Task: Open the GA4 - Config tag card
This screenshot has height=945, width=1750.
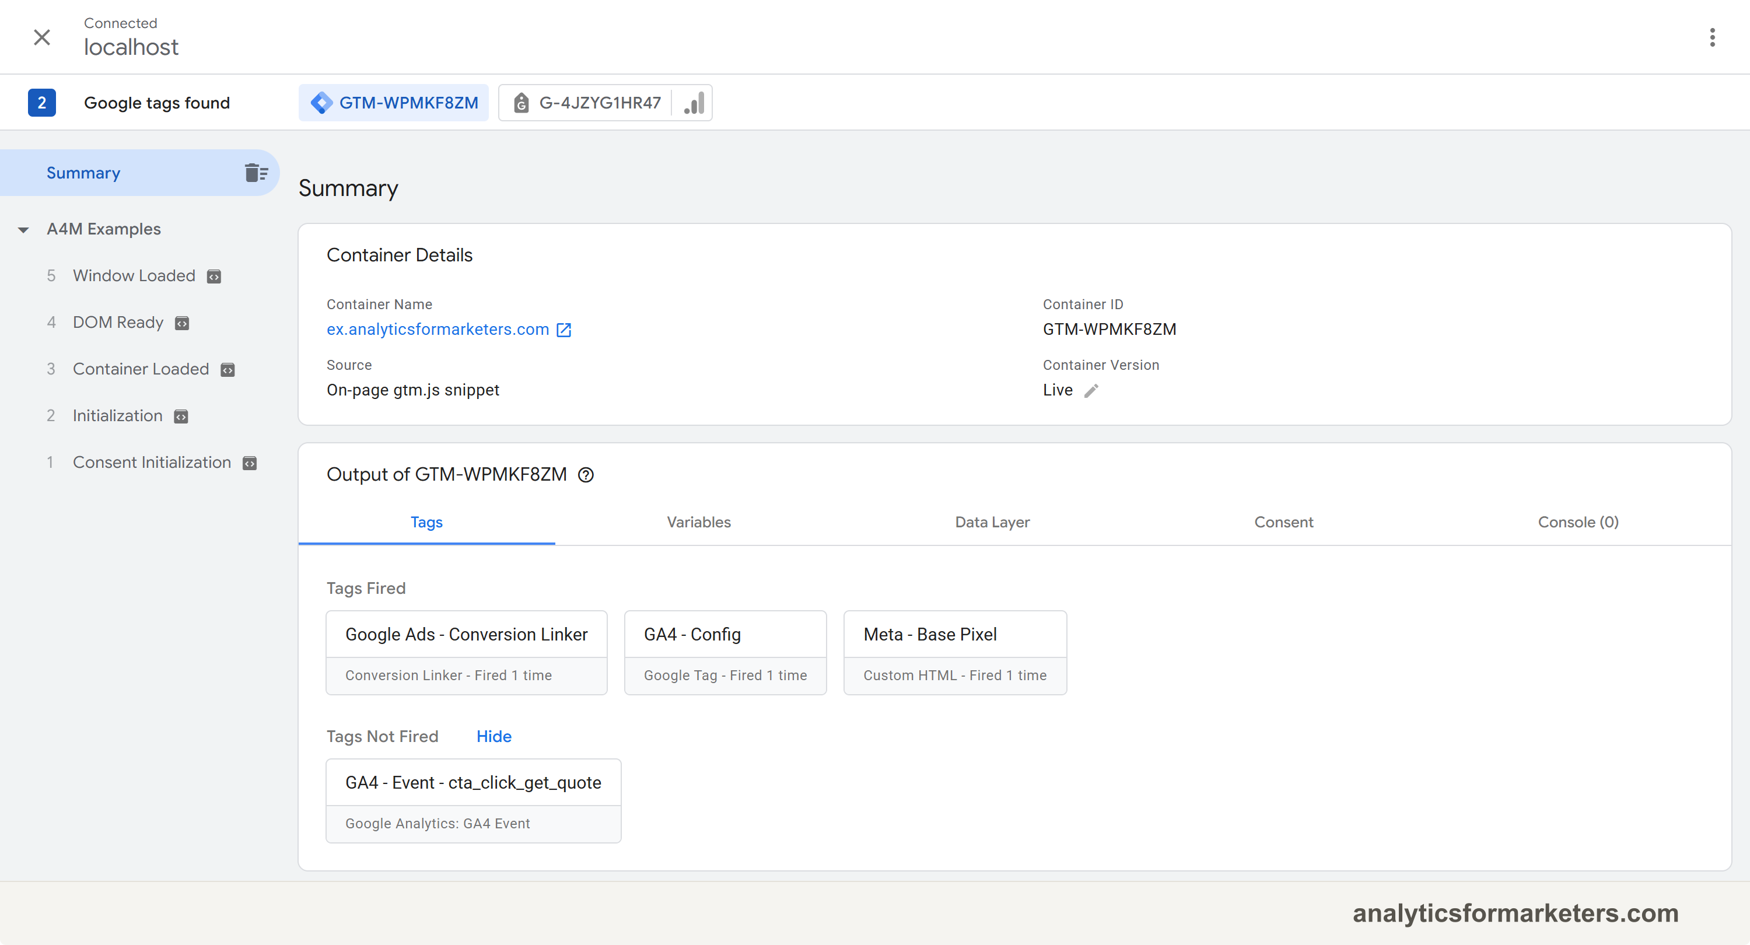Action: pyautogui.click(x=725, y=652)
